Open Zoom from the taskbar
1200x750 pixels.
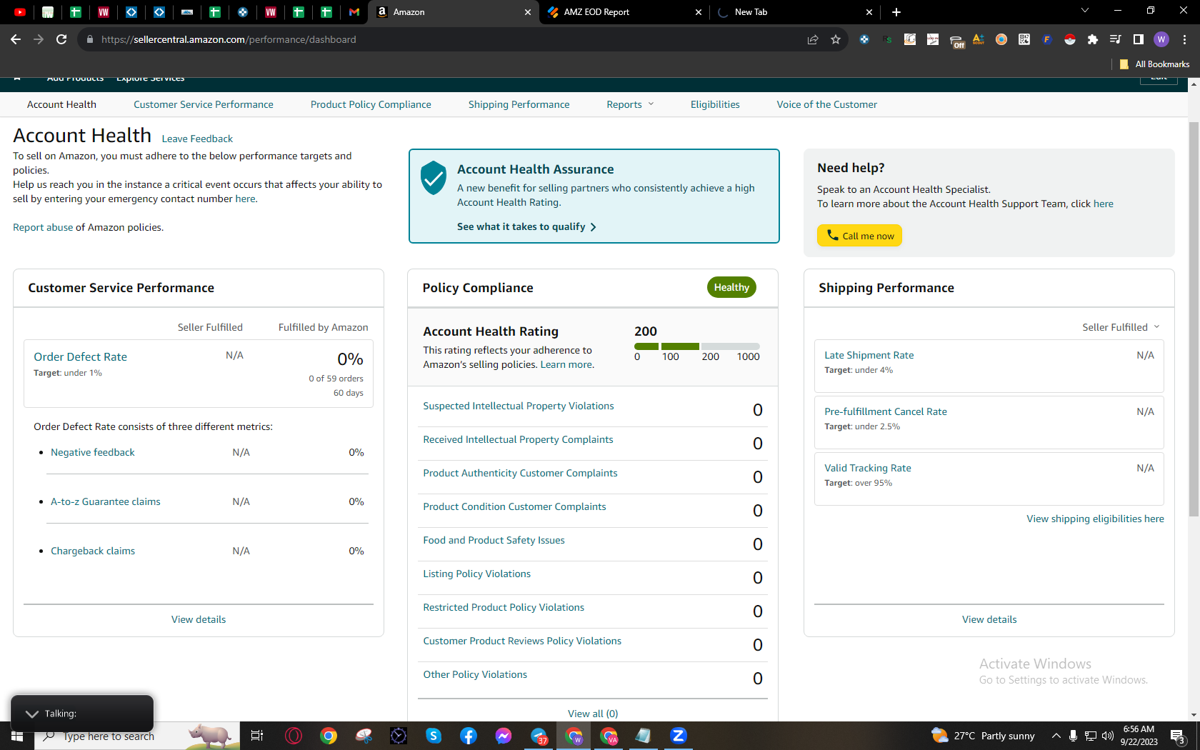pyautogui.click(x=679, y=736)
